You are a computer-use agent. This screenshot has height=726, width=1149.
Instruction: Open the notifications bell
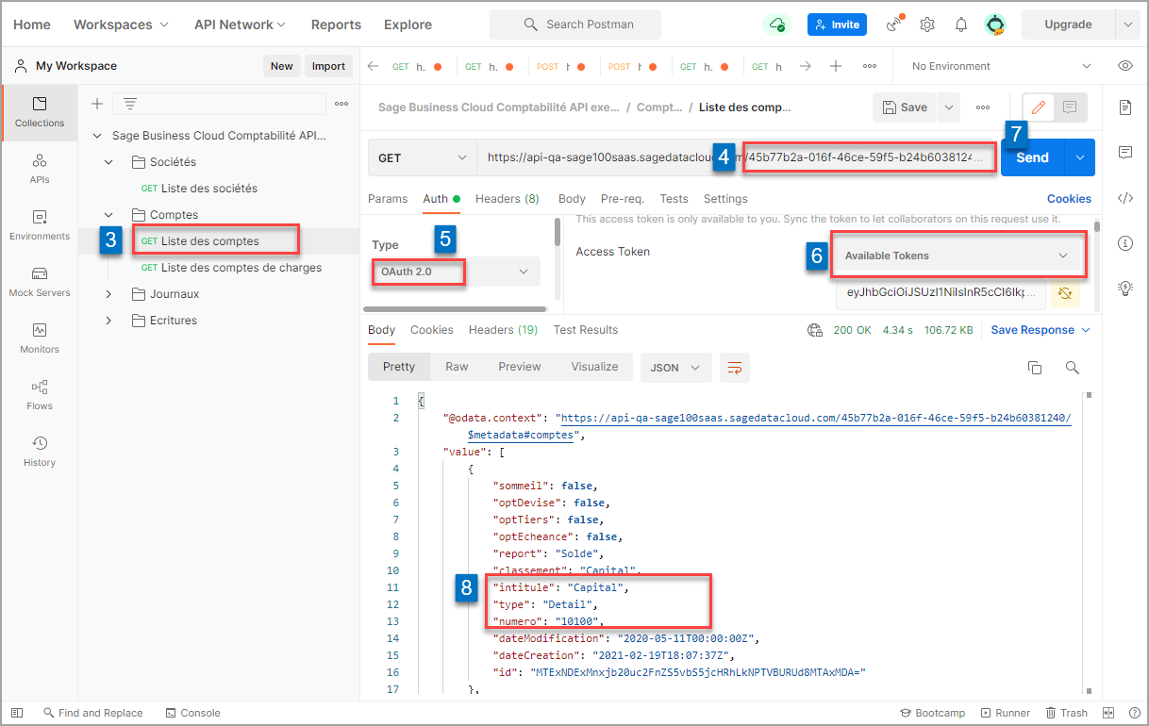(961, 25)
